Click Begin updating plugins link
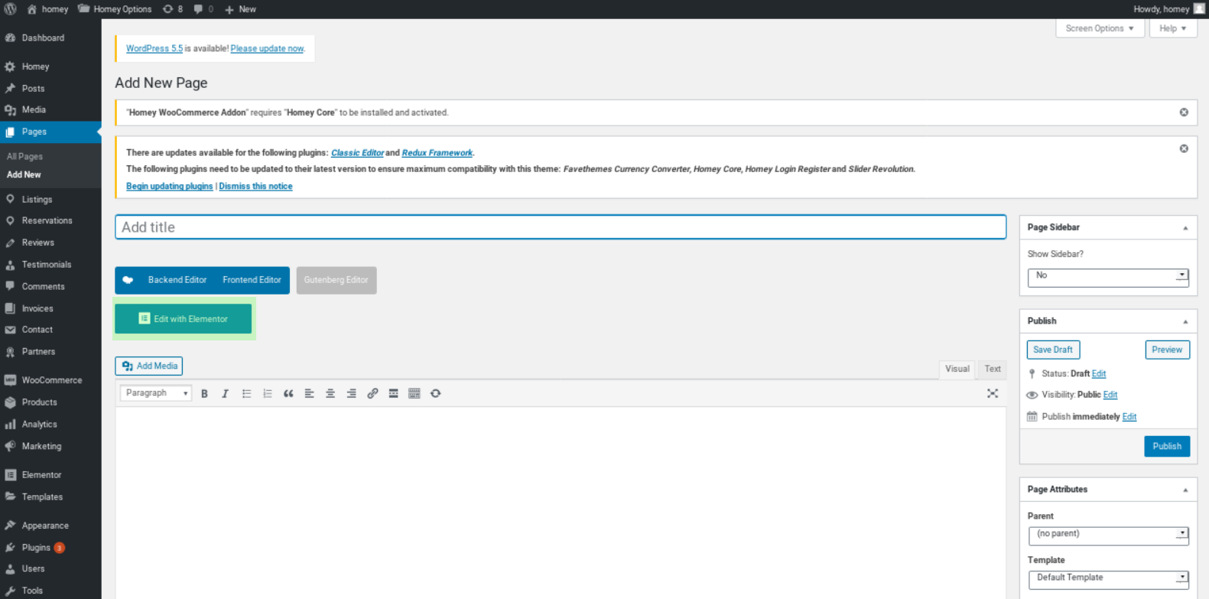 170,186
